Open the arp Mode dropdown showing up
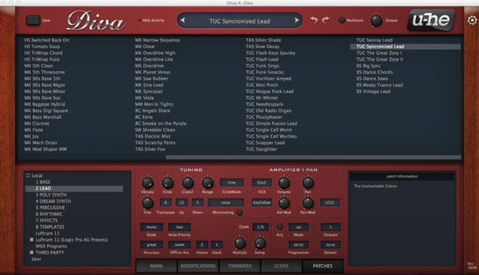 click(x=298, y=227)
